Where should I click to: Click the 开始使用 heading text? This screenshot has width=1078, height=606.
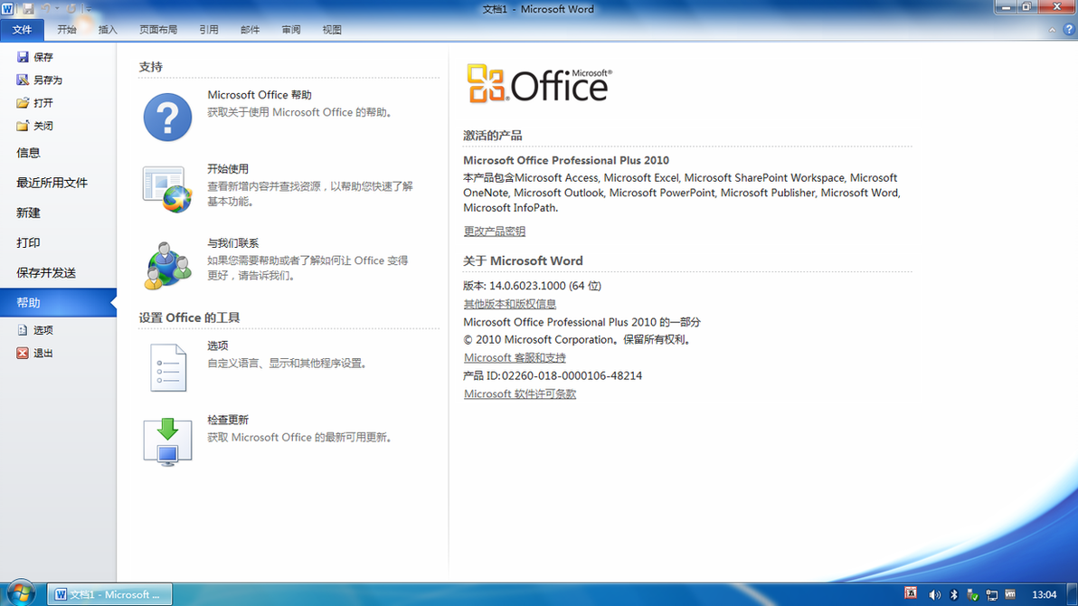point(228,169)
